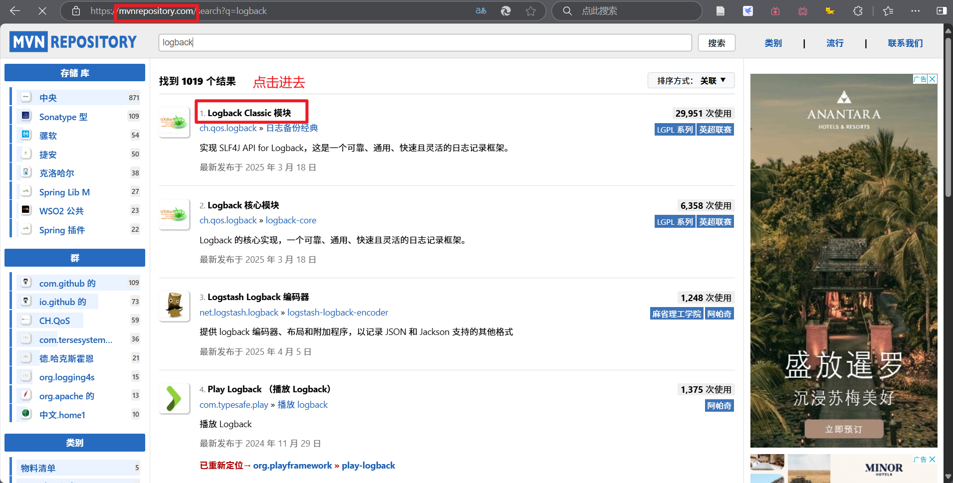Click the 6,358 次使用 usage count
Screen dimensions: 953x483
(706, 206)
